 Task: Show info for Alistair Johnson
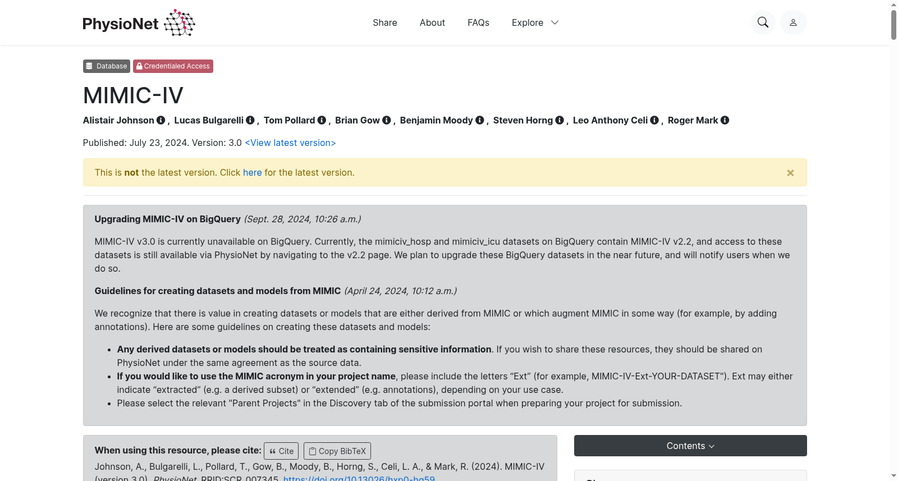tap(161, 120)
